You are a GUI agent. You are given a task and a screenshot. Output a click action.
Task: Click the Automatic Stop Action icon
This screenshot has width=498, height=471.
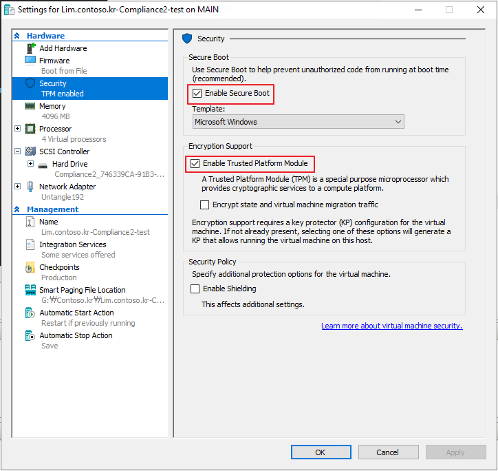[30, 335]
